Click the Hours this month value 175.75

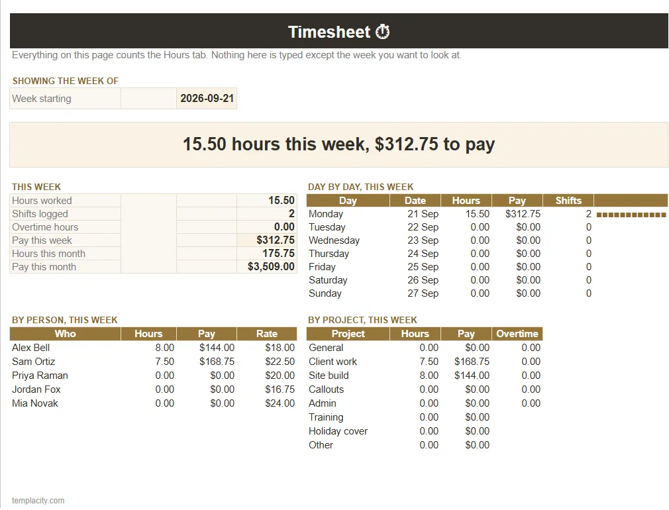tap(278, 254)
